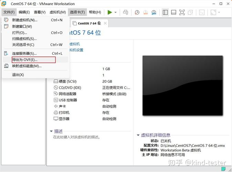Screen dimensions: 232x172
Task: Click the sound card speaker icon
Action: tap(56, 106)
